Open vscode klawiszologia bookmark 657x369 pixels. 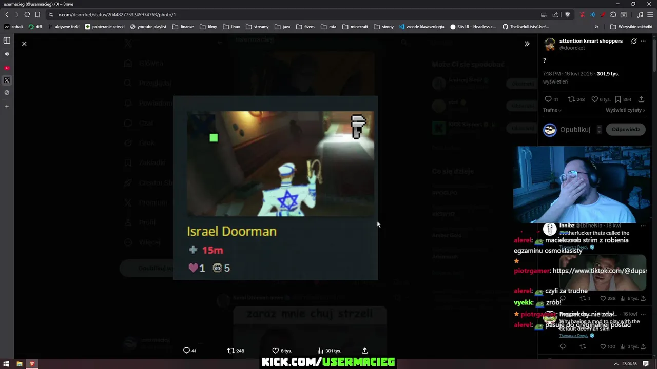(421, 27)
